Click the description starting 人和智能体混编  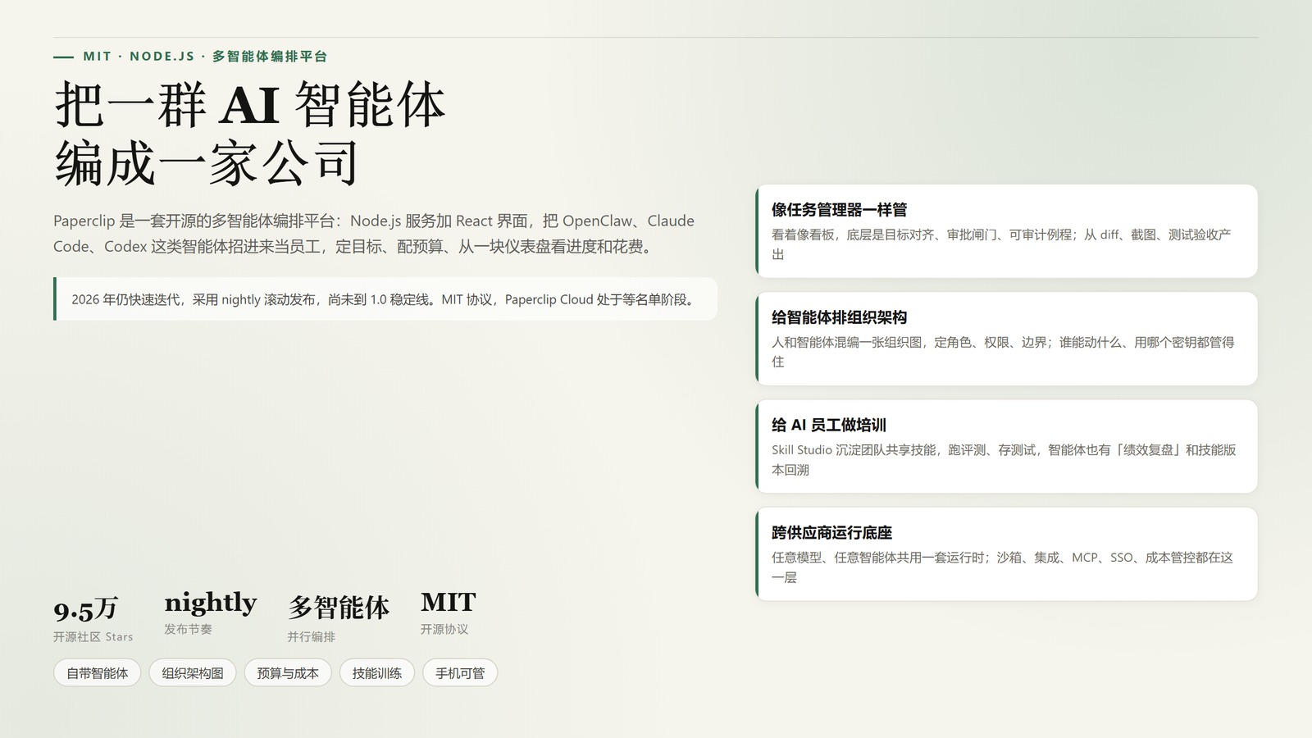click(1003, 352)
